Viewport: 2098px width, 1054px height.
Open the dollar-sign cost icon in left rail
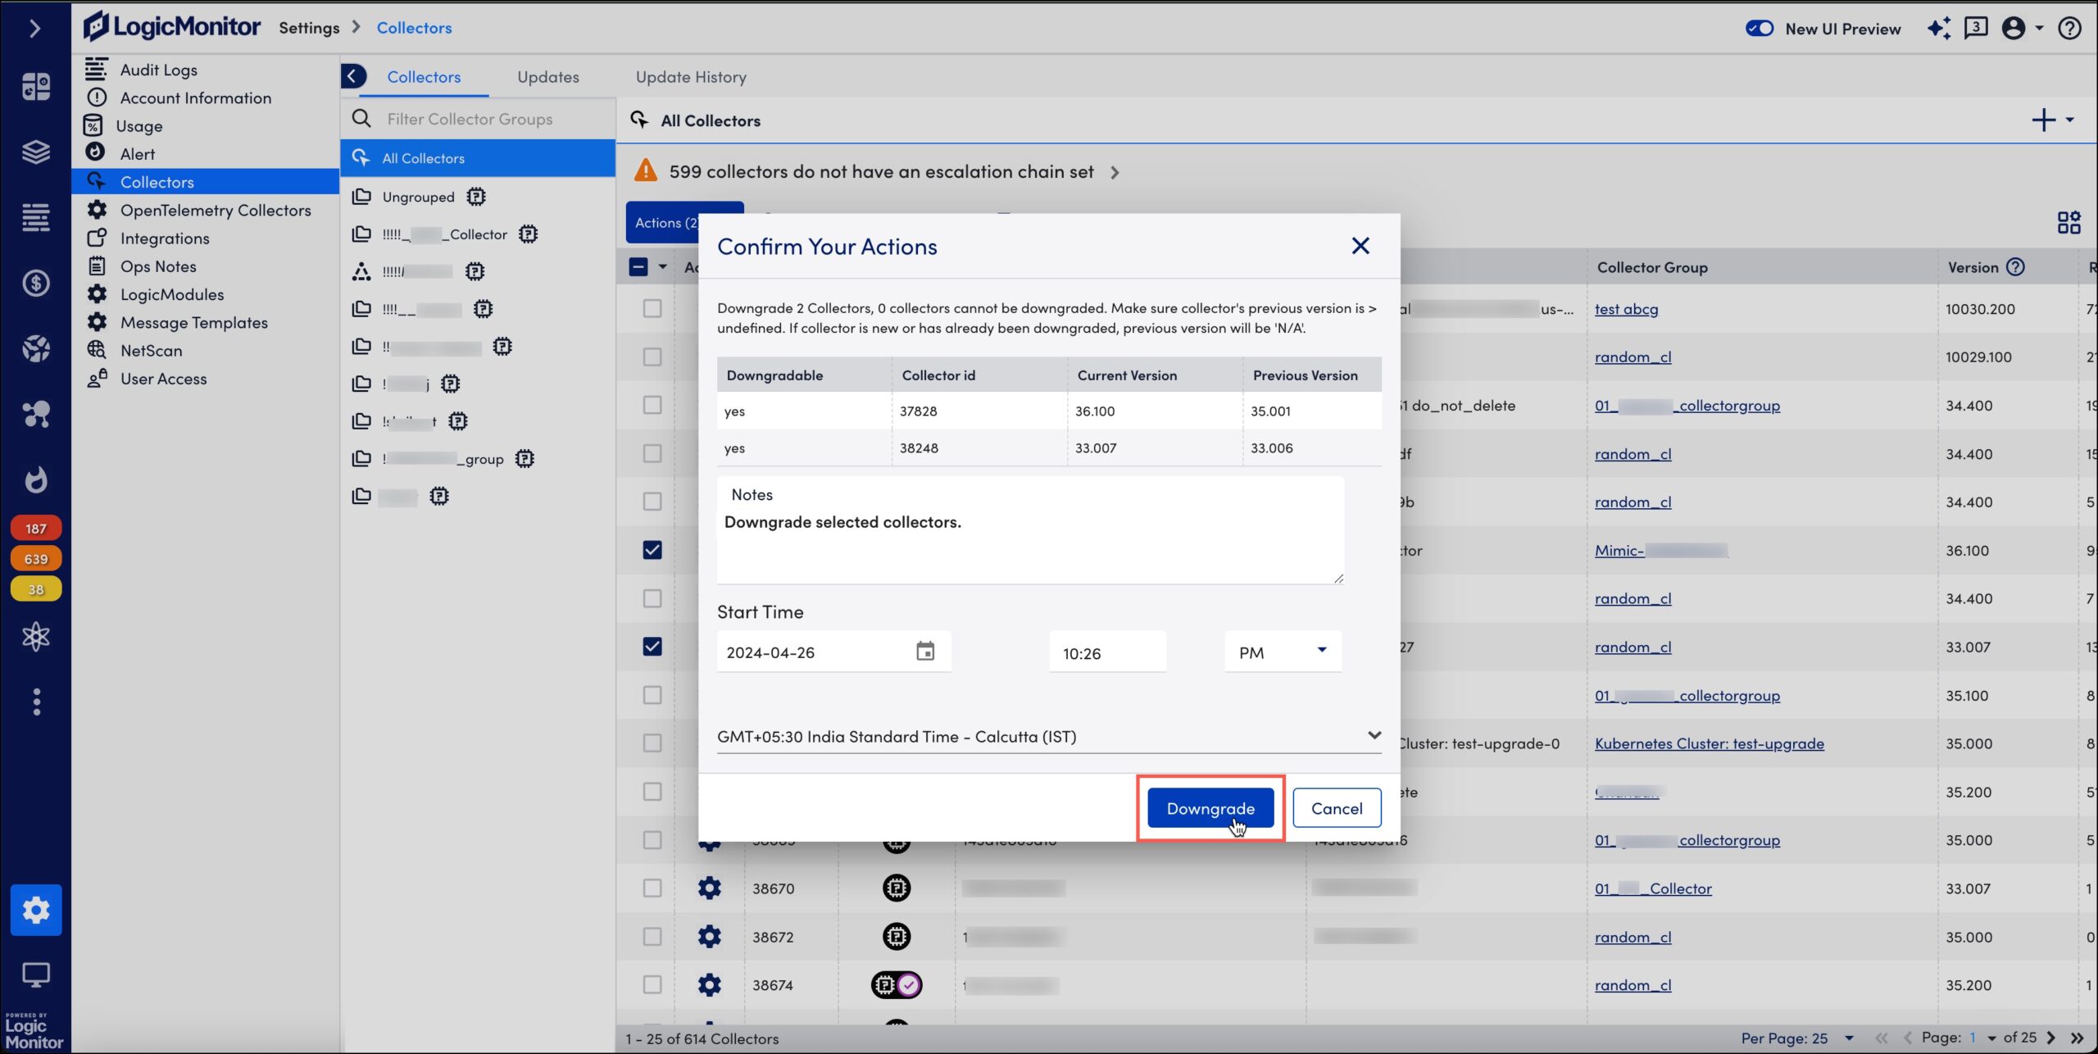point(35,283)
